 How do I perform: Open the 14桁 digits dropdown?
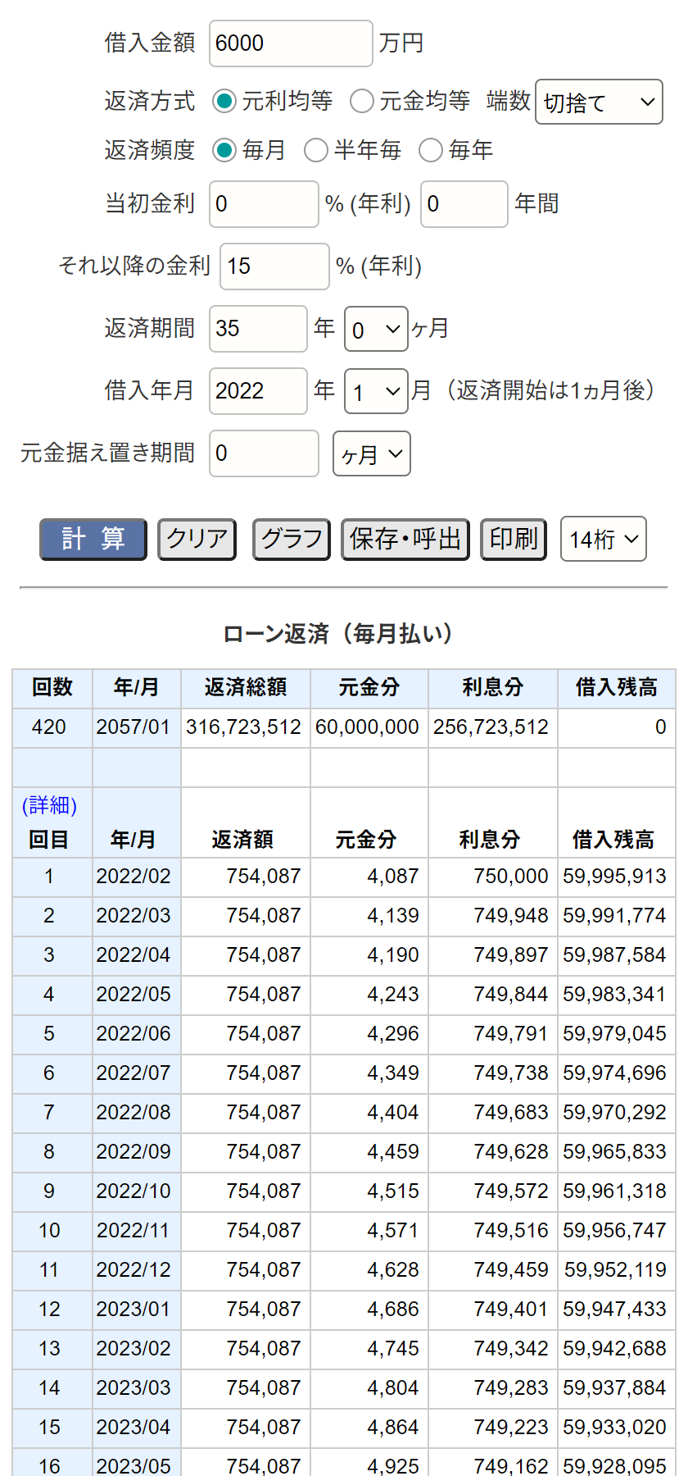[x=604, y=540]
